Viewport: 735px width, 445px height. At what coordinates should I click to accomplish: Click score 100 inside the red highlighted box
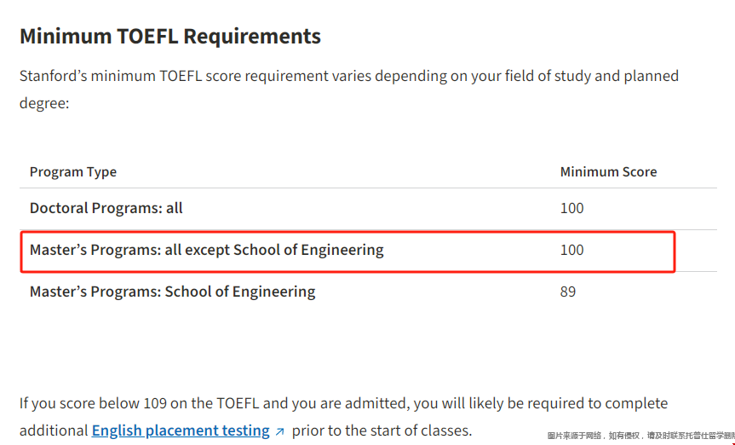pyautogui.click(x=571, y=250)
